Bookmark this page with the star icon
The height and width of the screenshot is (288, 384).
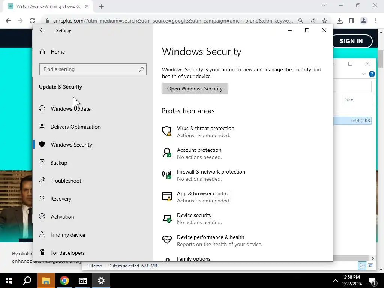[x=325, y=21]
